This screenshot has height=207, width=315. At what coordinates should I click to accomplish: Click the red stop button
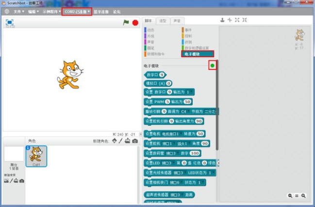click(x=135, y=23)
